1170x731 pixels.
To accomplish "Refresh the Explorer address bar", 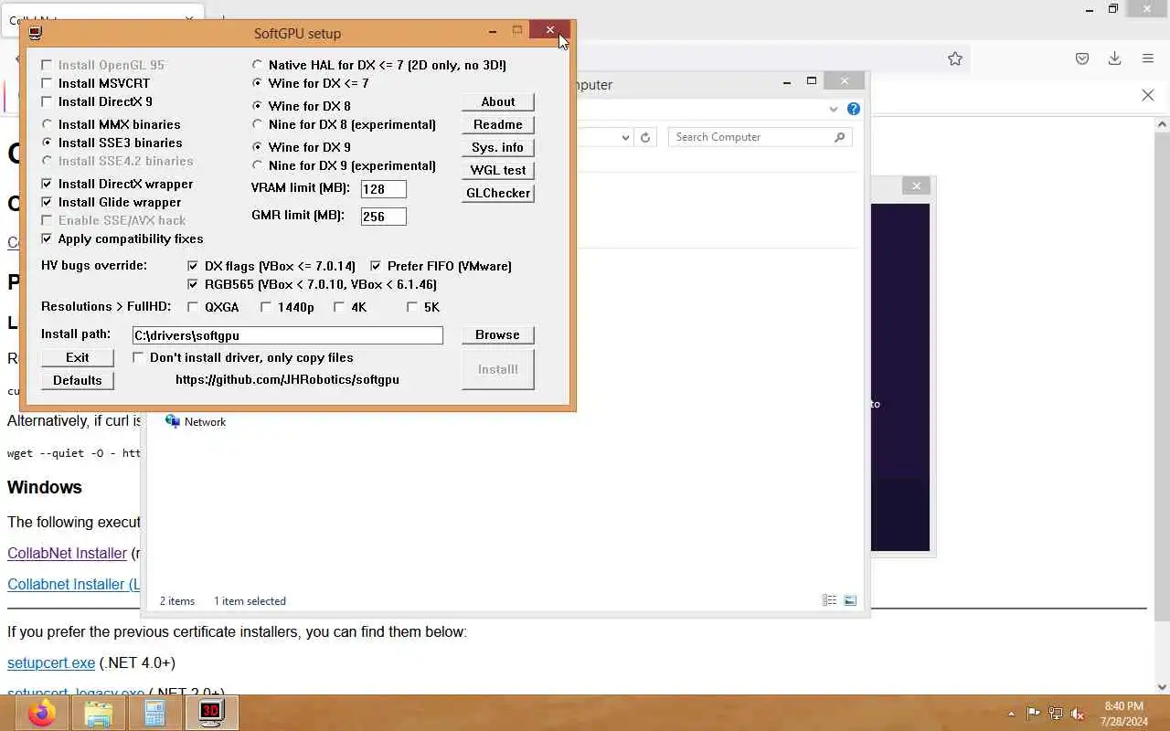I will (645, 137).
